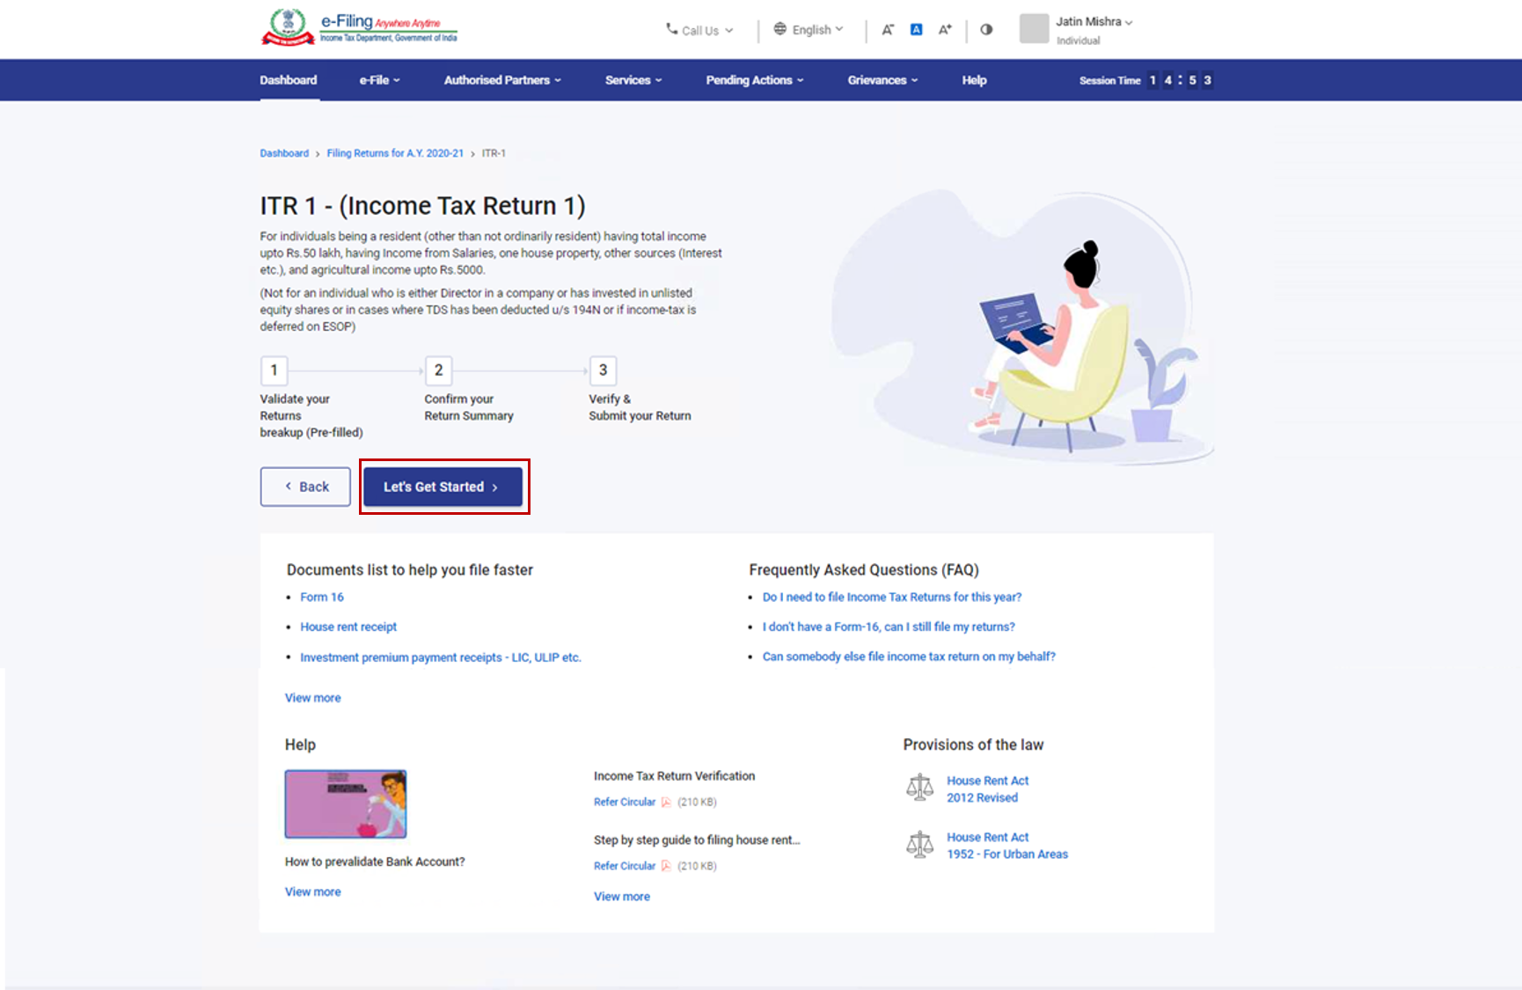Switch to the Services menu
Viewport: 1522px width, 990px height.
coord(633,80)
